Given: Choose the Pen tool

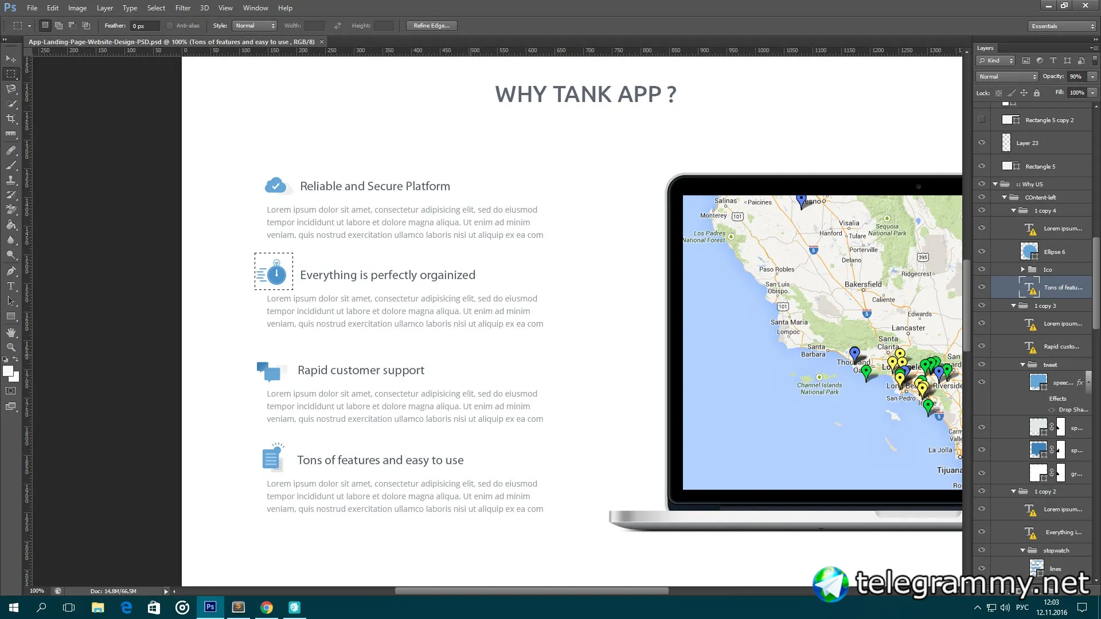Looking at the screenshot, I should point(11,271).
